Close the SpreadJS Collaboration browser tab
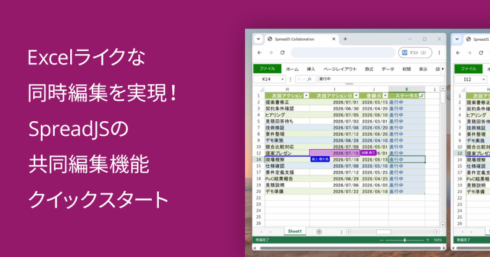The width and height of the screenshot is (490, 257). click(334, 39)
